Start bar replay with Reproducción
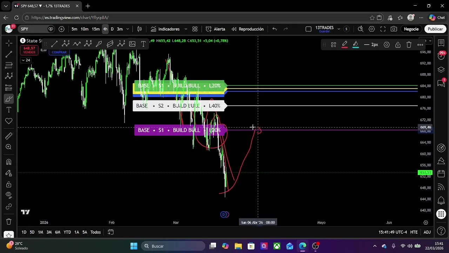 (x=247, y=29)
